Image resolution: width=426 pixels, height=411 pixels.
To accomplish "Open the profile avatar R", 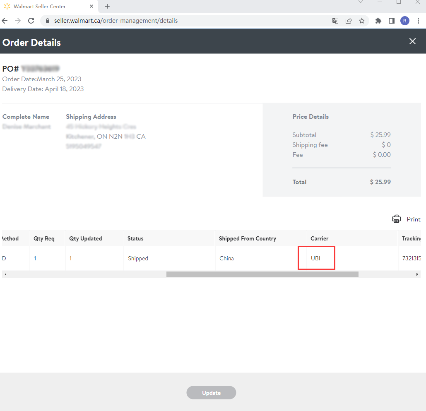I will pos(405,21).
